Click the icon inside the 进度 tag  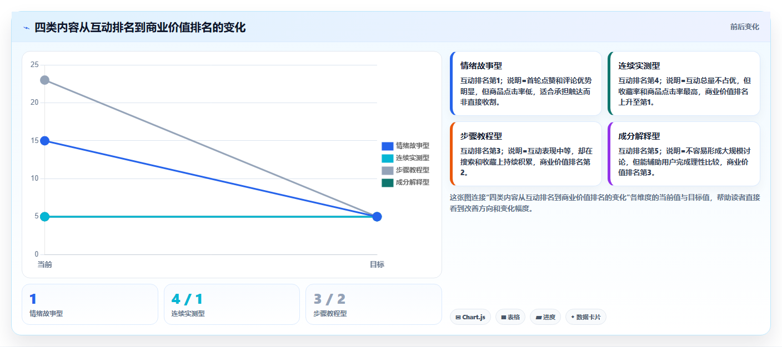point(539,318)
